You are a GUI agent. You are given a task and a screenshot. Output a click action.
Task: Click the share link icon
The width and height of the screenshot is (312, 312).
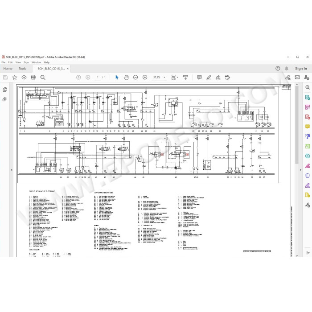point(288,77)
